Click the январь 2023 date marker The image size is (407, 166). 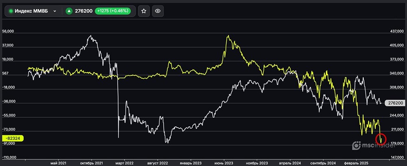point(190,163)
